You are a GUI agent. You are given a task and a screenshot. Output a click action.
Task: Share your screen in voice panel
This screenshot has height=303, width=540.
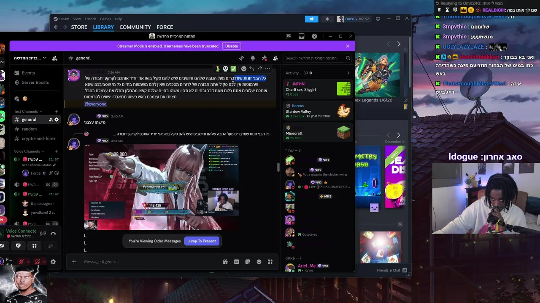pos(18,246)
